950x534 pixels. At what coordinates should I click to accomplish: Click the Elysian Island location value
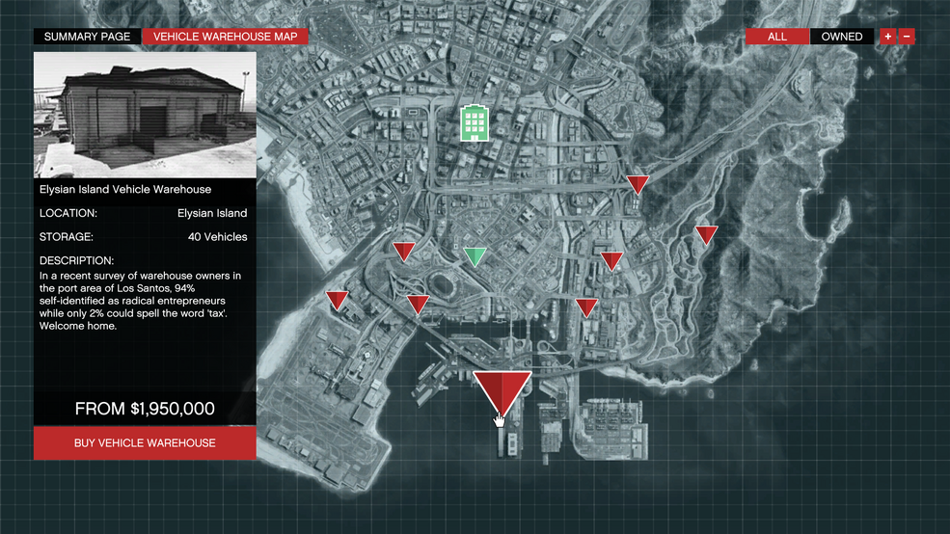(212, 213)
